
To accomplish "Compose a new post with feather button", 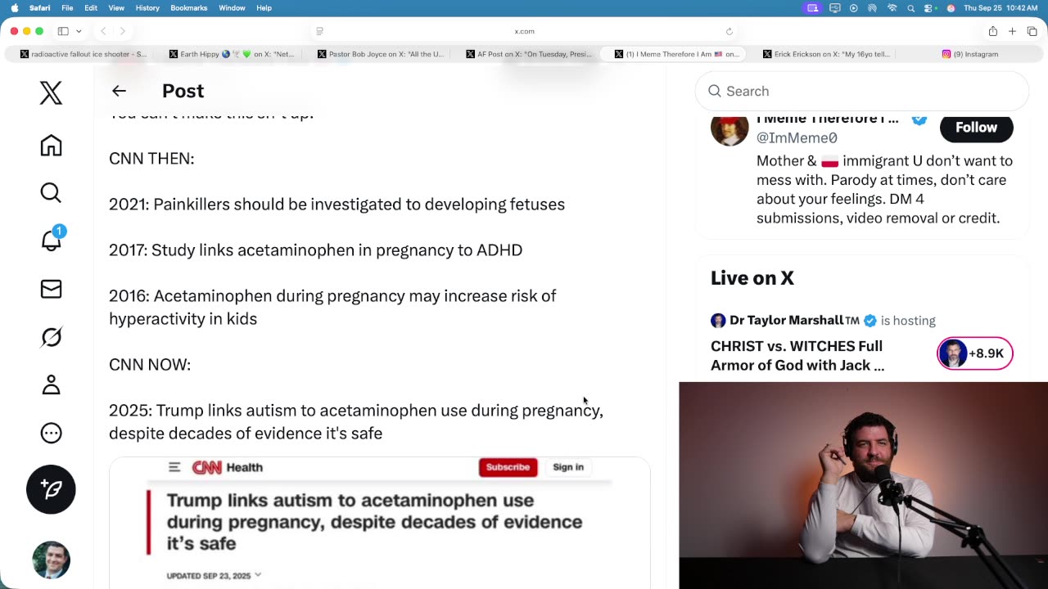I will pos(51,489).
